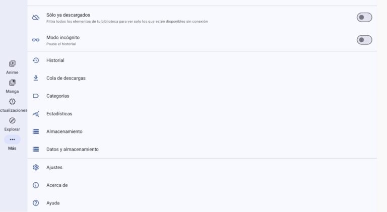387x212 pixels.
Task: Select the Historial list item
Action: point(202,60)
